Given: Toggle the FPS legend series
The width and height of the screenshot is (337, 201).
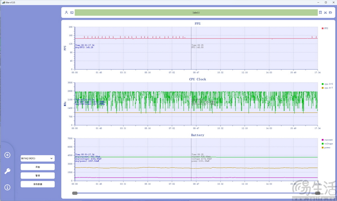Looking at the screenshot, I should coord(325,28).
